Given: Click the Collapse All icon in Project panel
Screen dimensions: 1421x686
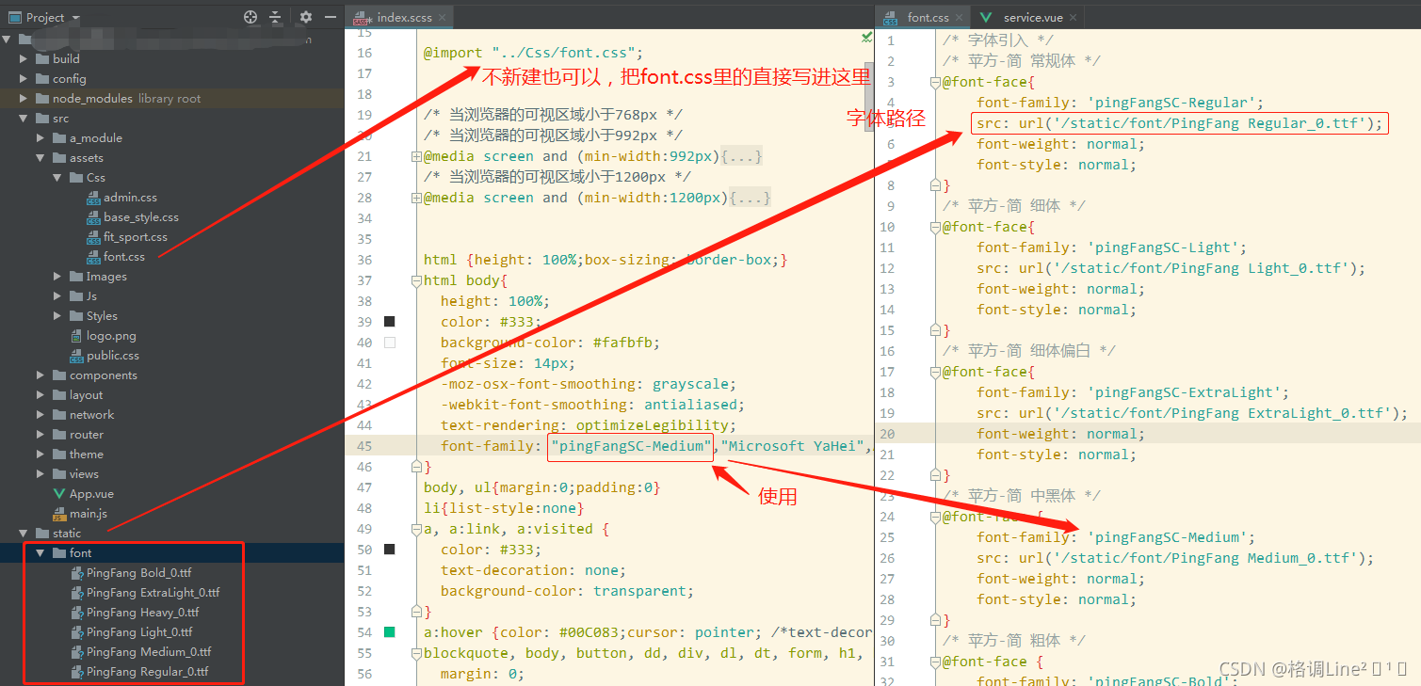Looking at the screenshot, I should coord(275,17).
